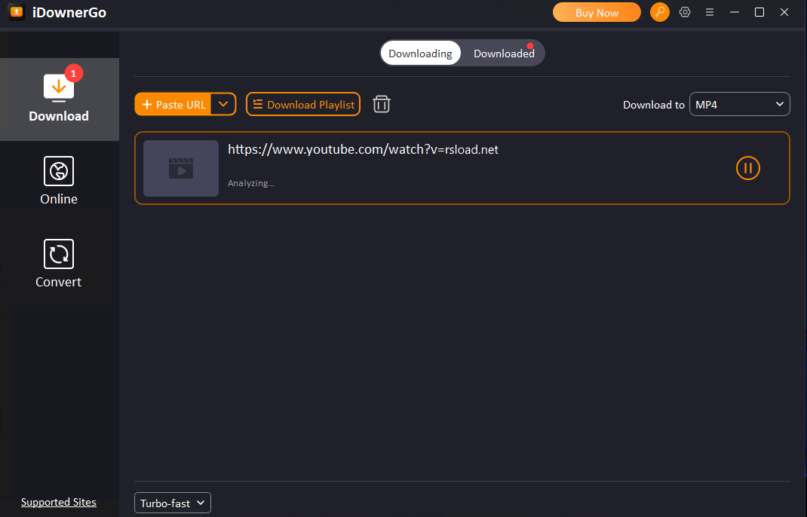Click the Paste URL button
Viewport: 807px width, 517px height.
173,104
